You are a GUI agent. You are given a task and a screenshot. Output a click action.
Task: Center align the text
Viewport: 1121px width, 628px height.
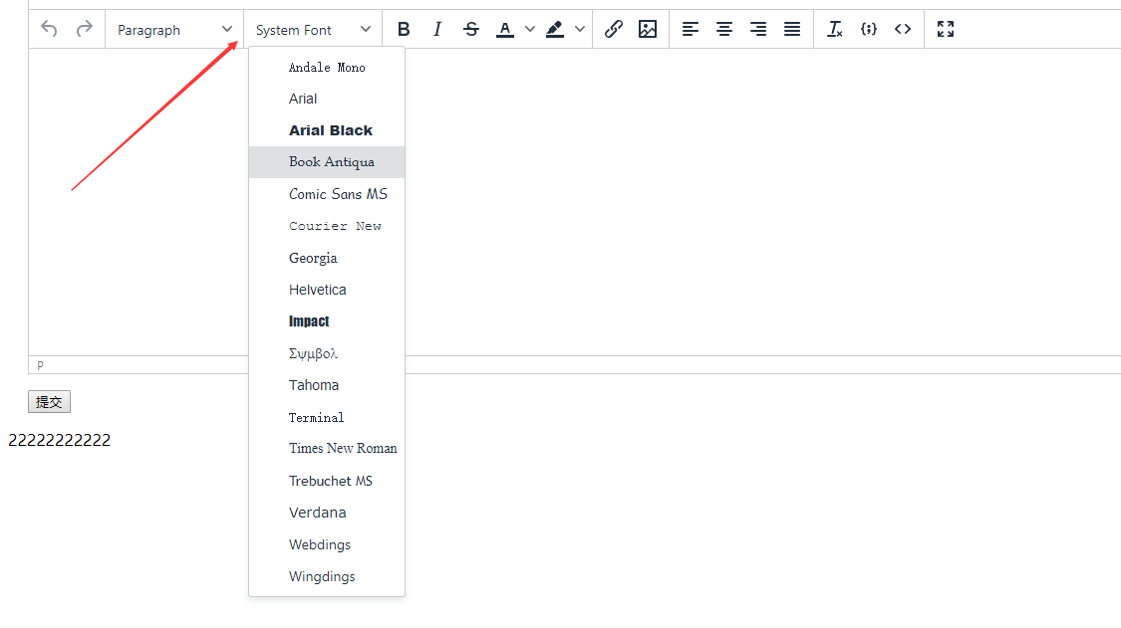tap(724, 29)
